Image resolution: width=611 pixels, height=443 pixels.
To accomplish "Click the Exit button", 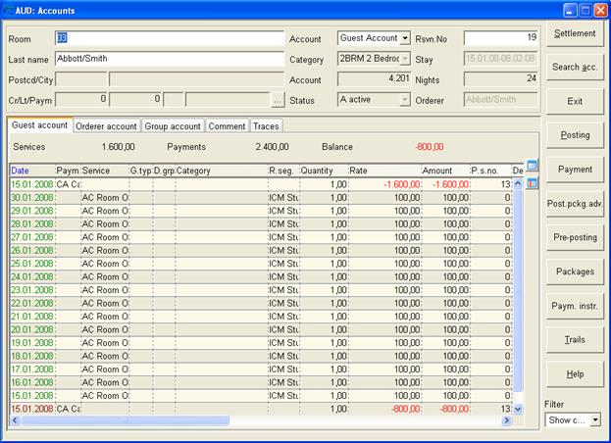I will 575,101.
